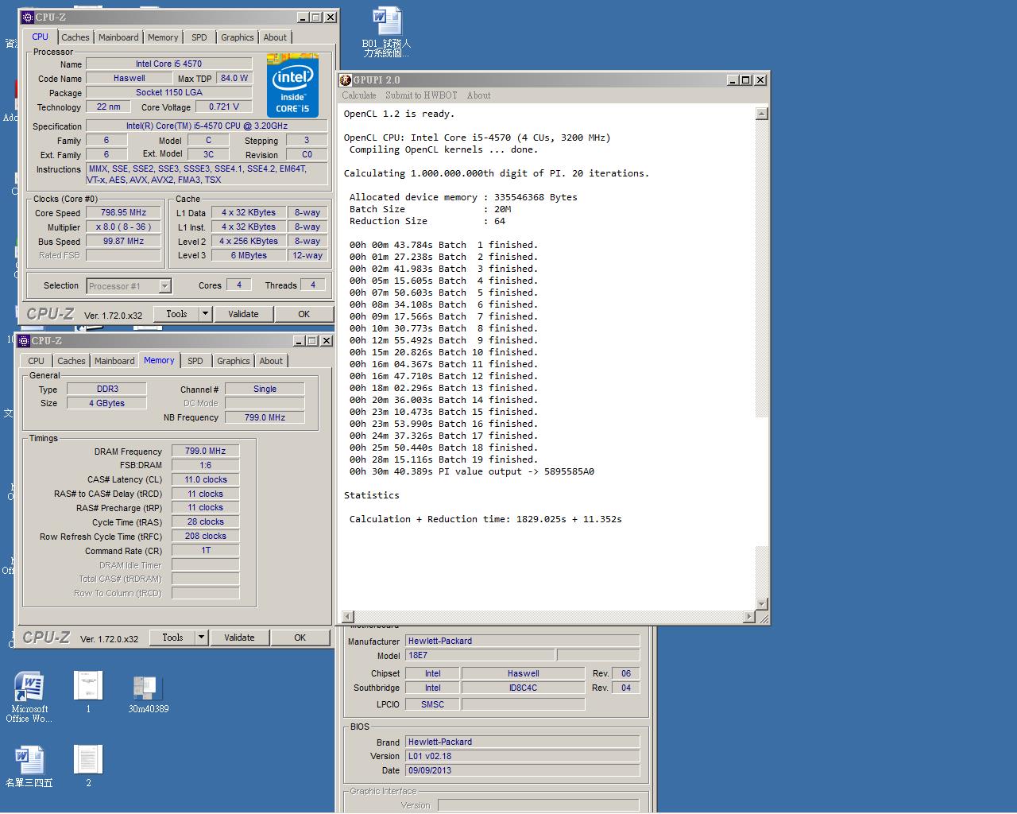Viewport: 1017px width, 814px height.
Task: Click Tools button in lower CPU-Z window
Action: [x=172, y=638]
